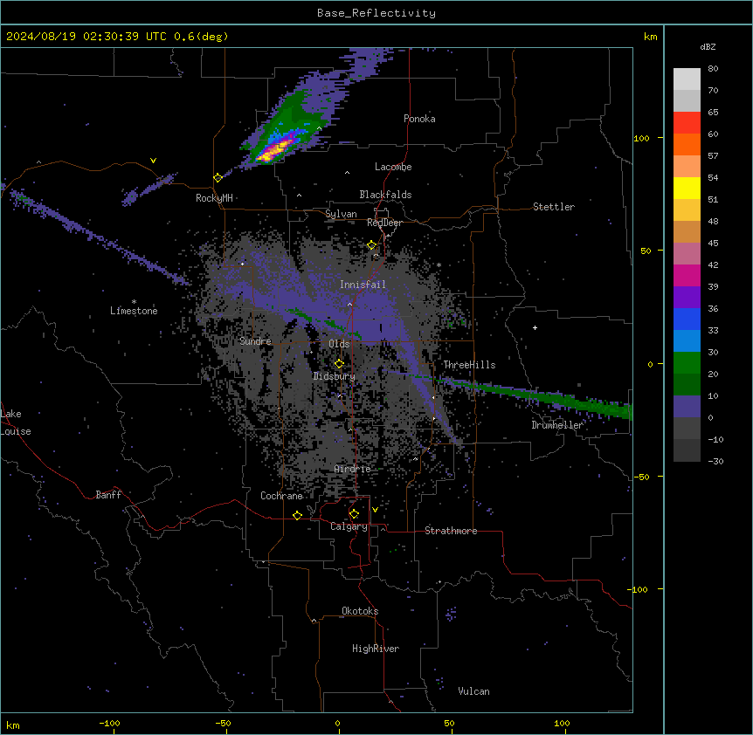Click the asterisk marker above the Limestone label
753x735 pixels.
pos(134,302)
